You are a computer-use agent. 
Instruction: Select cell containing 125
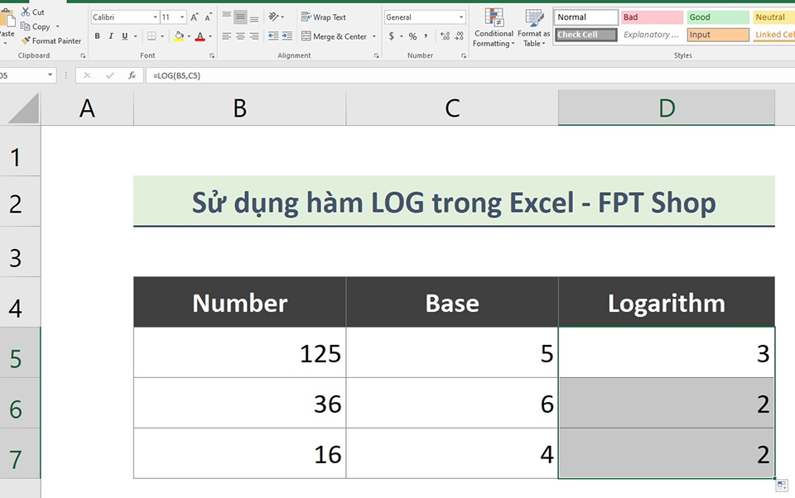tap(240, 352)
